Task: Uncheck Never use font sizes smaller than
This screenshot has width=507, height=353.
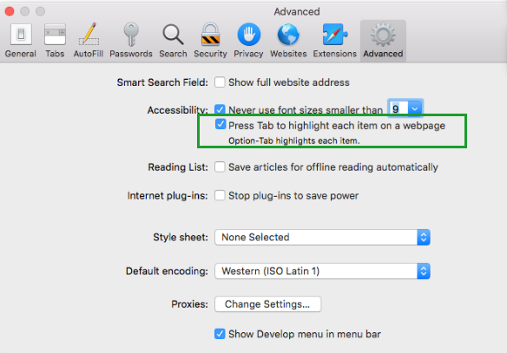Action: [220, 109]
